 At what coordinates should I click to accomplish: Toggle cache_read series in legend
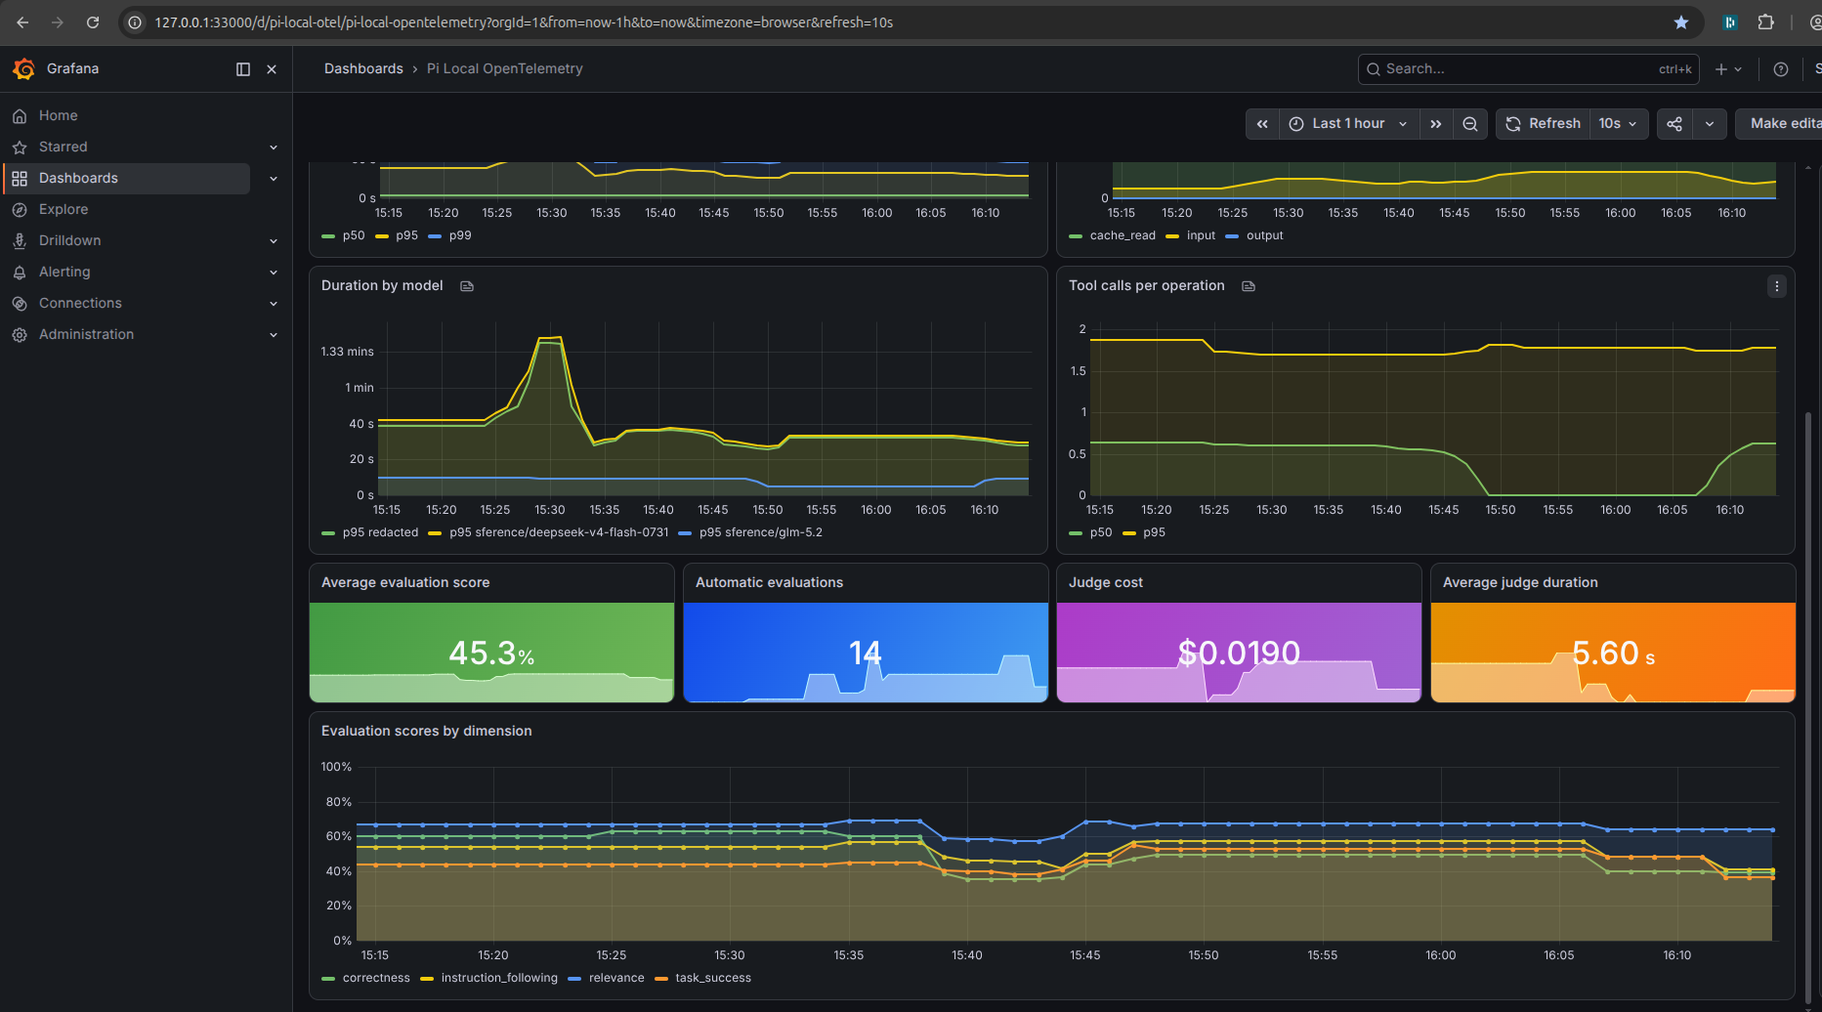pyautogui.click(x=1113, y=235)
